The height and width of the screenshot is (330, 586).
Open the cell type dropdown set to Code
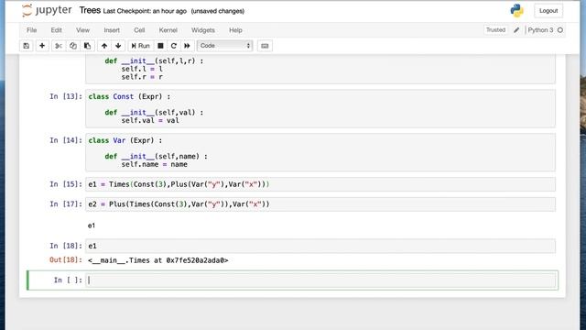224,46
